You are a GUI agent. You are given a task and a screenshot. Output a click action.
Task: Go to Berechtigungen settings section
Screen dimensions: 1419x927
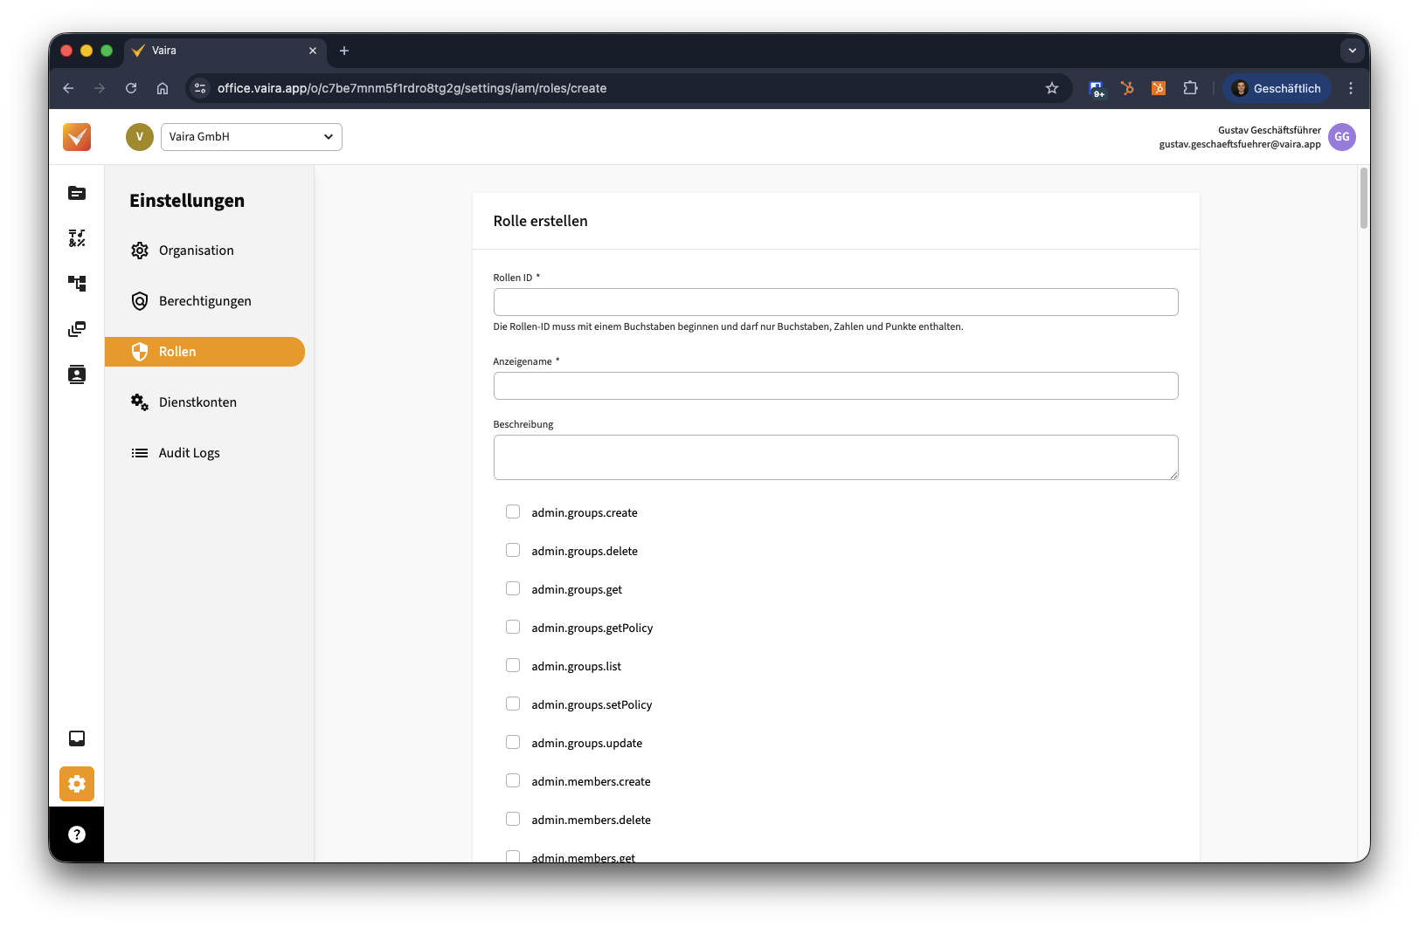point(204,301)
